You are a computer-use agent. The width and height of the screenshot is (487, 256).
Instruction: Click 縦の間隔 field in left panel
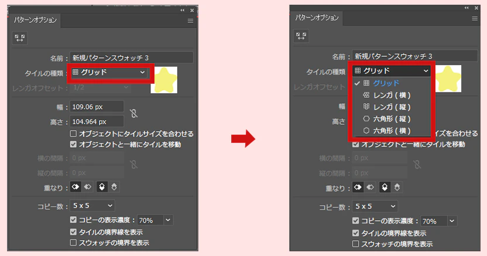(x=97, y=173)
